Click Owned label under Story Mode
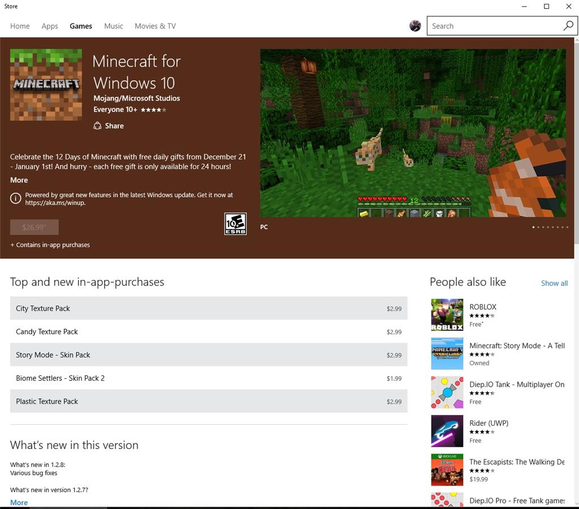Image resolution: width=579 pixels, height=509 pixels. [x=479, y=363]
